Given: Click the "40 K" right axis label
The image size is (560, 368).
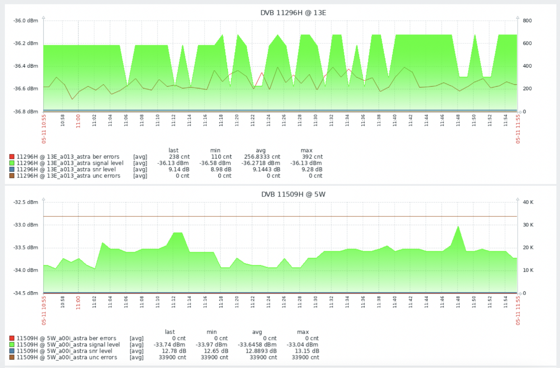Looking at the screenshot, I should coord(529,202).
